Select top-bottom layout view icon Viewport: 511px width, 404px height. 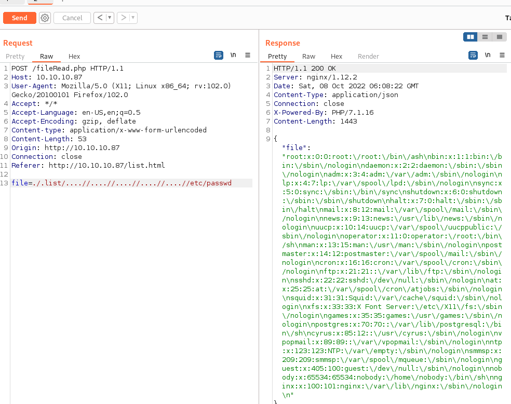click(x=485, y=37)
